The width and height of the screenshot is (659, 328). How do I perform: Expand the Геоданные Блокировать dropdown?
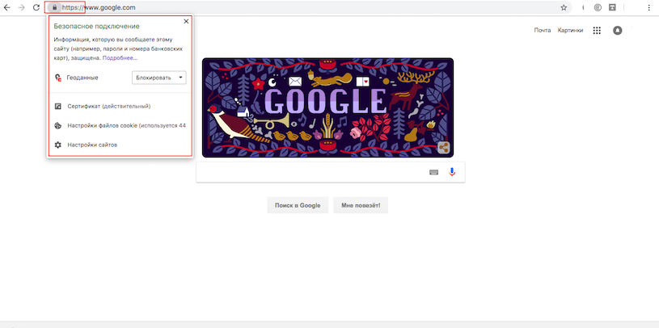158,78
